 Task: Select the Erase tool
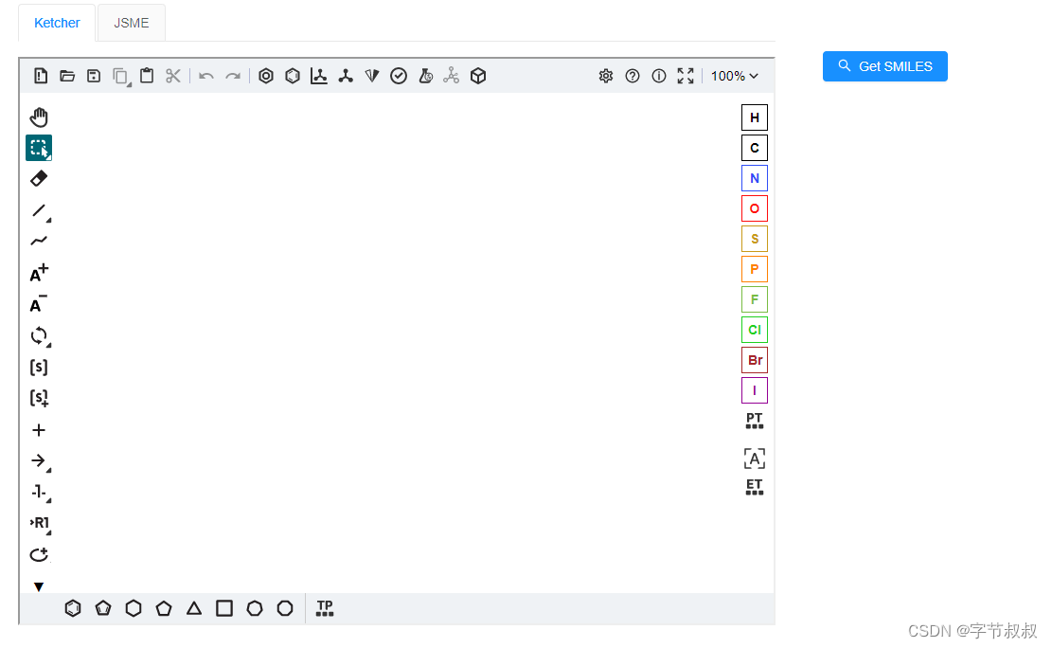point(39,177)
